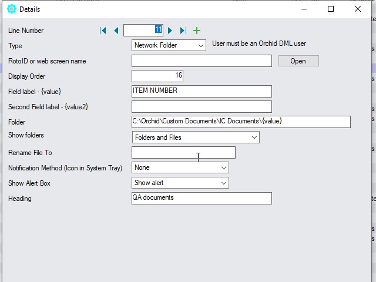Viewport: 376px width, 282px height.
Task: Jump to last line record
Action: pyautogui.click(x=183, y=31)
